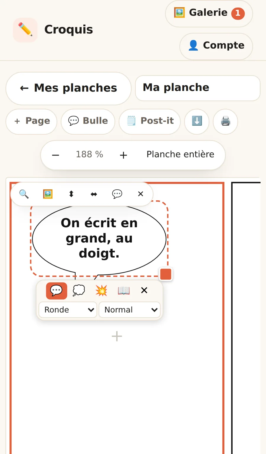The image size is (266, 454).
Task: Open the Normal size dropdown
Action: [130, 310]
